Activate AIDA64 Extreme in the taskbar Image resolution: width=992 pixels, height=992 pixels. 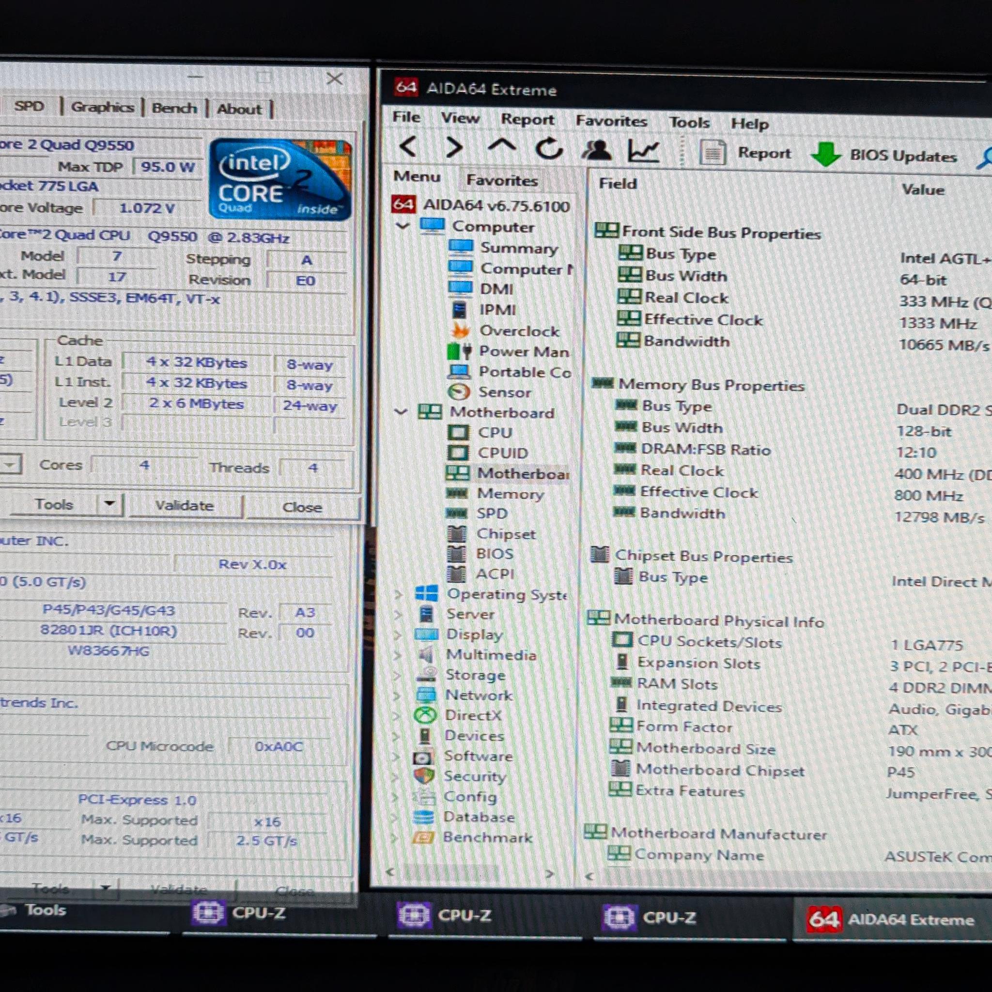click(x=891, y=919)
